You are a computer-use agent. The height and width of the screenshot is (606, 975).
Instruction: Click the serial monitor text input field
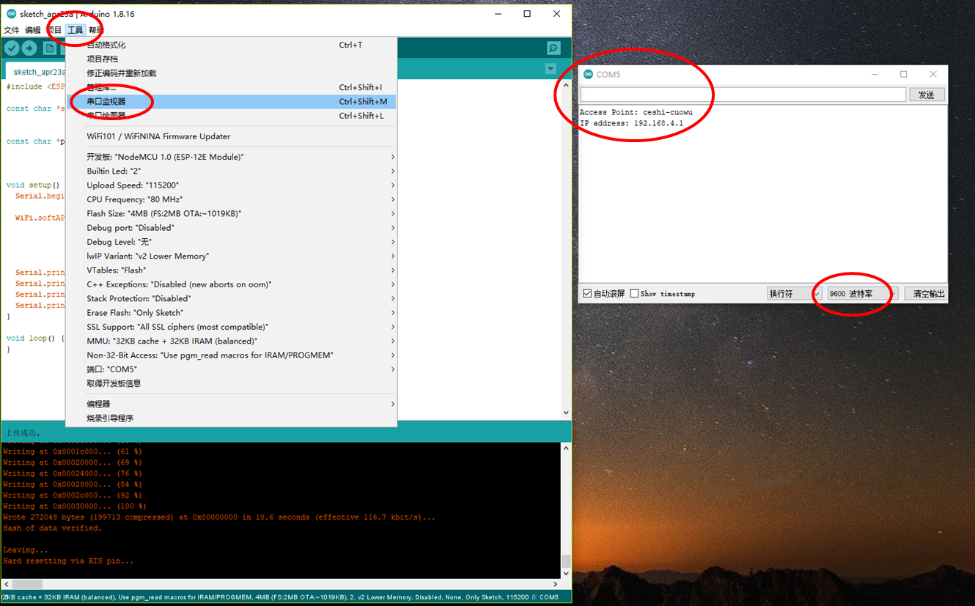tap(743, 95)
